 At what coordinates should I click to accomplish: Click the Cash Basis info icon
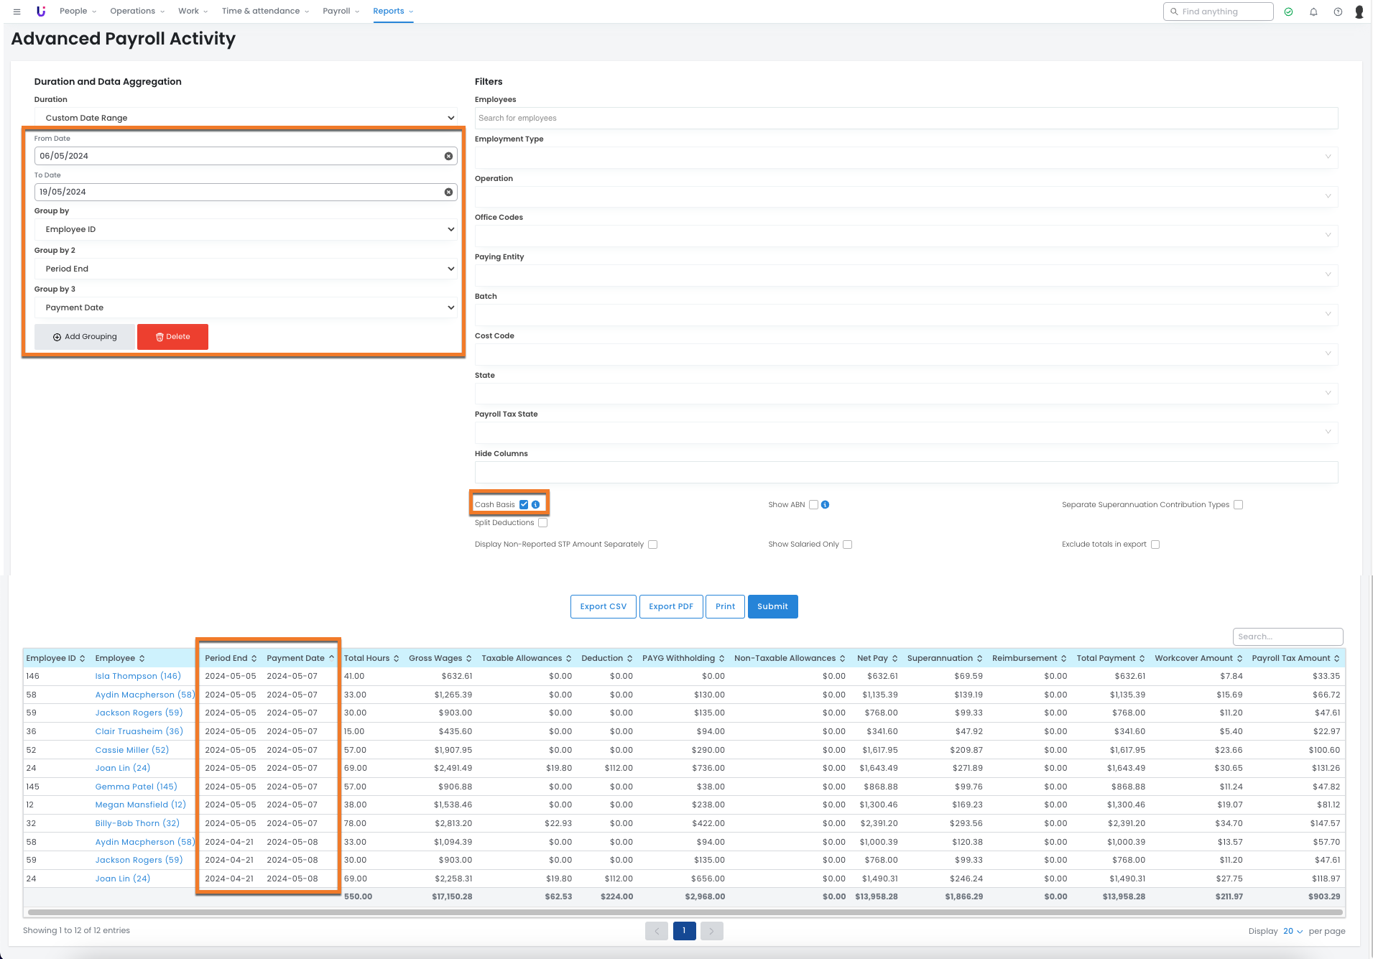click(536, 505)
